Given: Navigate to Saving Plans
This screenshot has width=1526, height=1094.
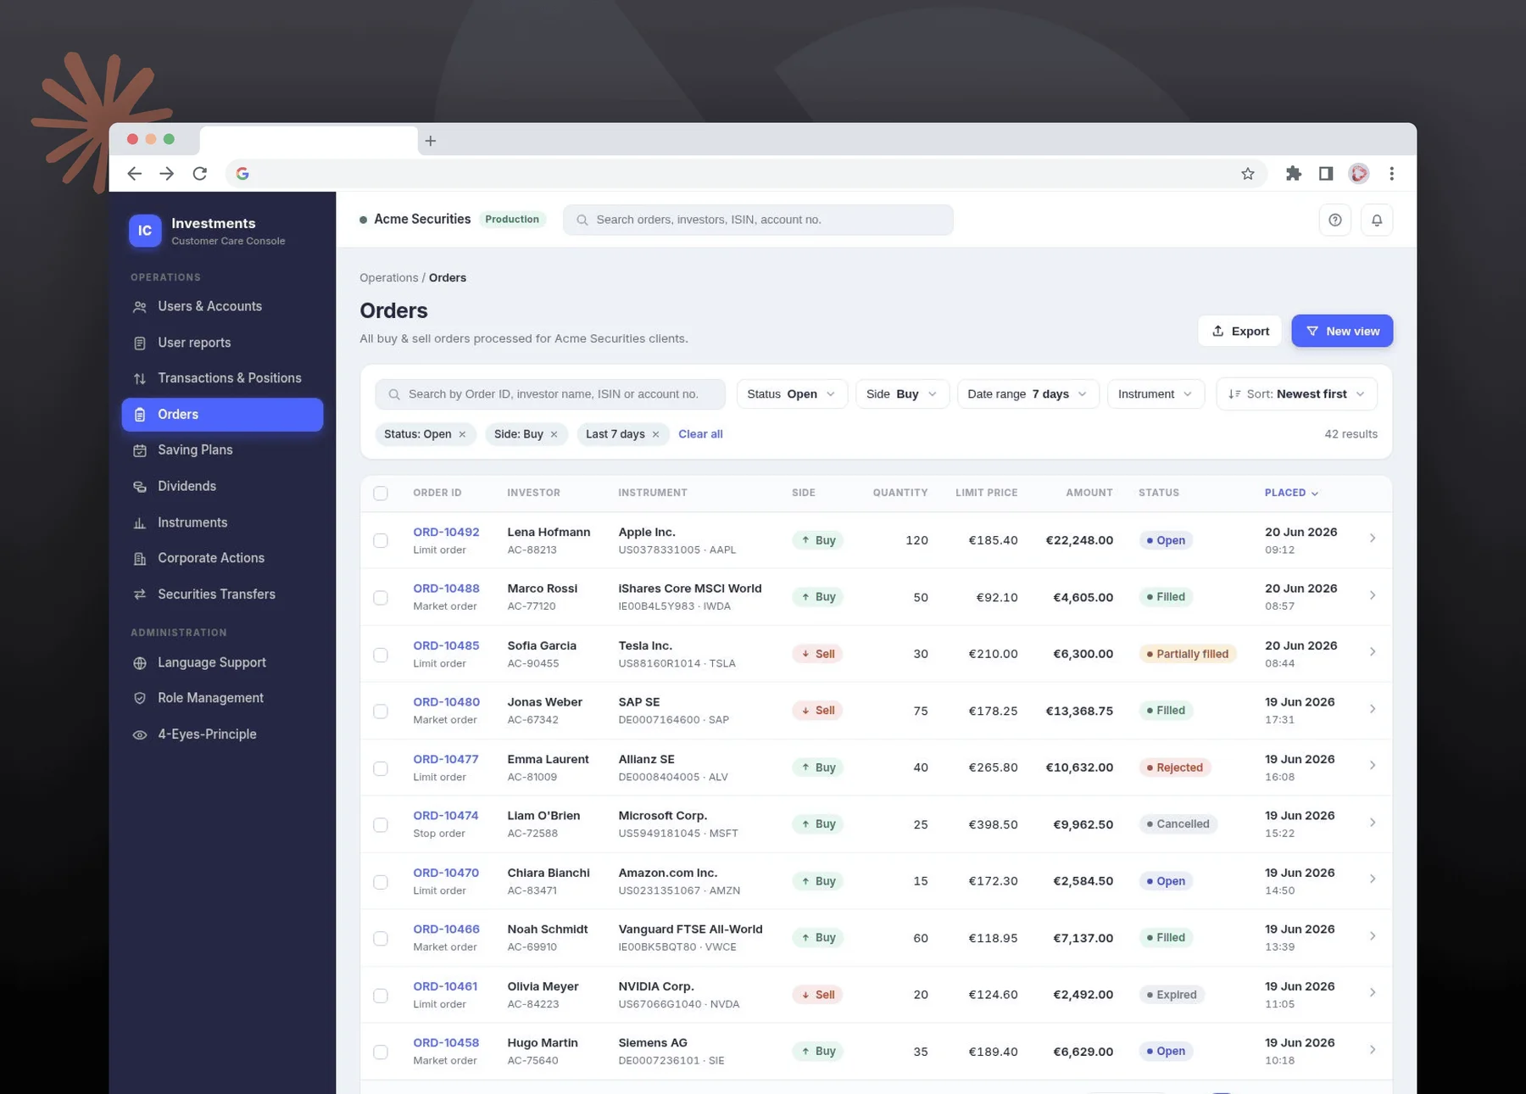Looking at the screenshot, I should point(222,450).
